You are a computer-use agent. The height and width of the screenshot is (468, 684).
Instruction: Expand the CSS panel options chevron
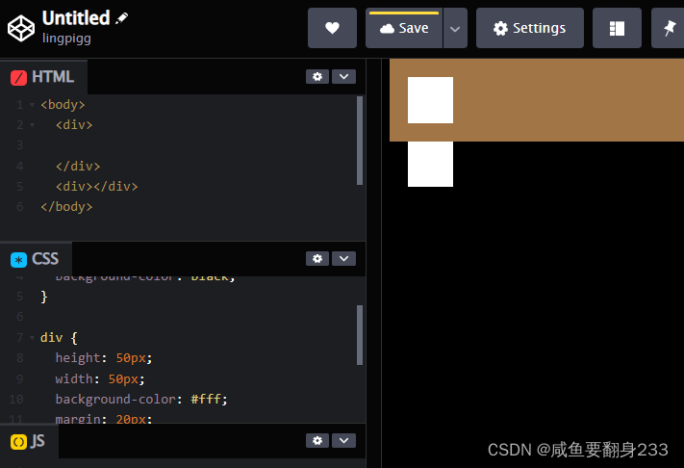[343, 258]
